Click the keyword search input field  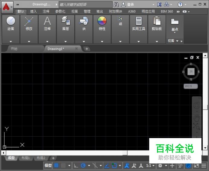(x=85, y=5)
